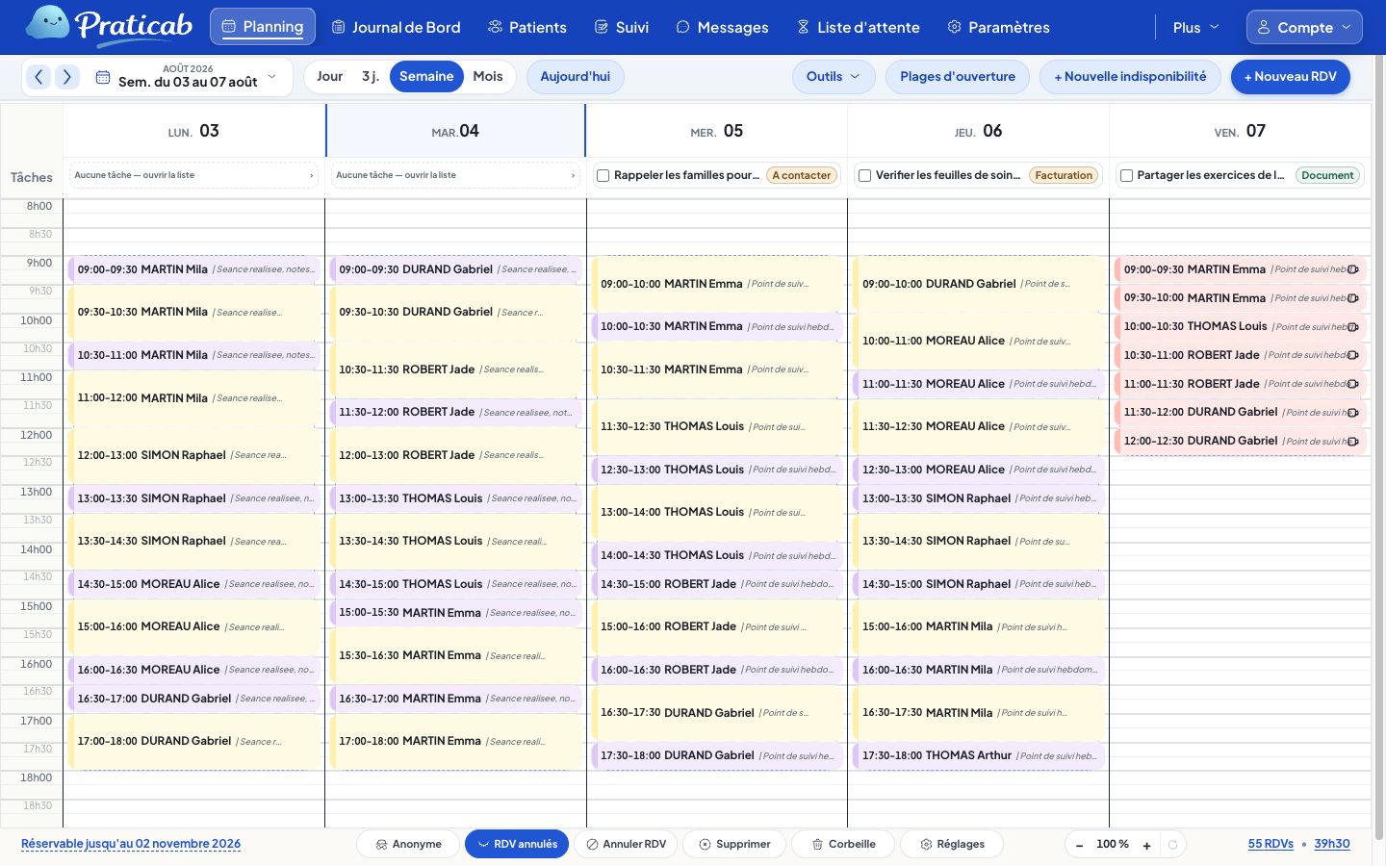Image resolution: width=1386 pixels, height=866 pixels.
Task: Select the Semaine view
Action: click(426, 77)
